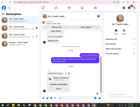This screenshot has width=140, height=107.
Task: Click Zul profile picture in right panel
Action: click(x=120, y=18)
